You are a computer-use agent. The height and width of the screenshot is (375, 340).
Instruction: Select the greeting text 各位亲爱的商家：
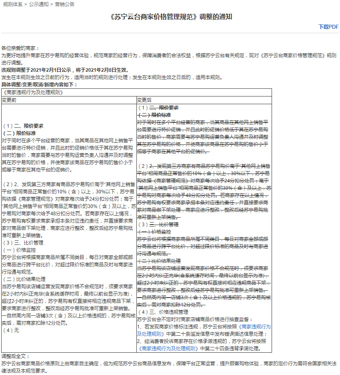(21, 48)
